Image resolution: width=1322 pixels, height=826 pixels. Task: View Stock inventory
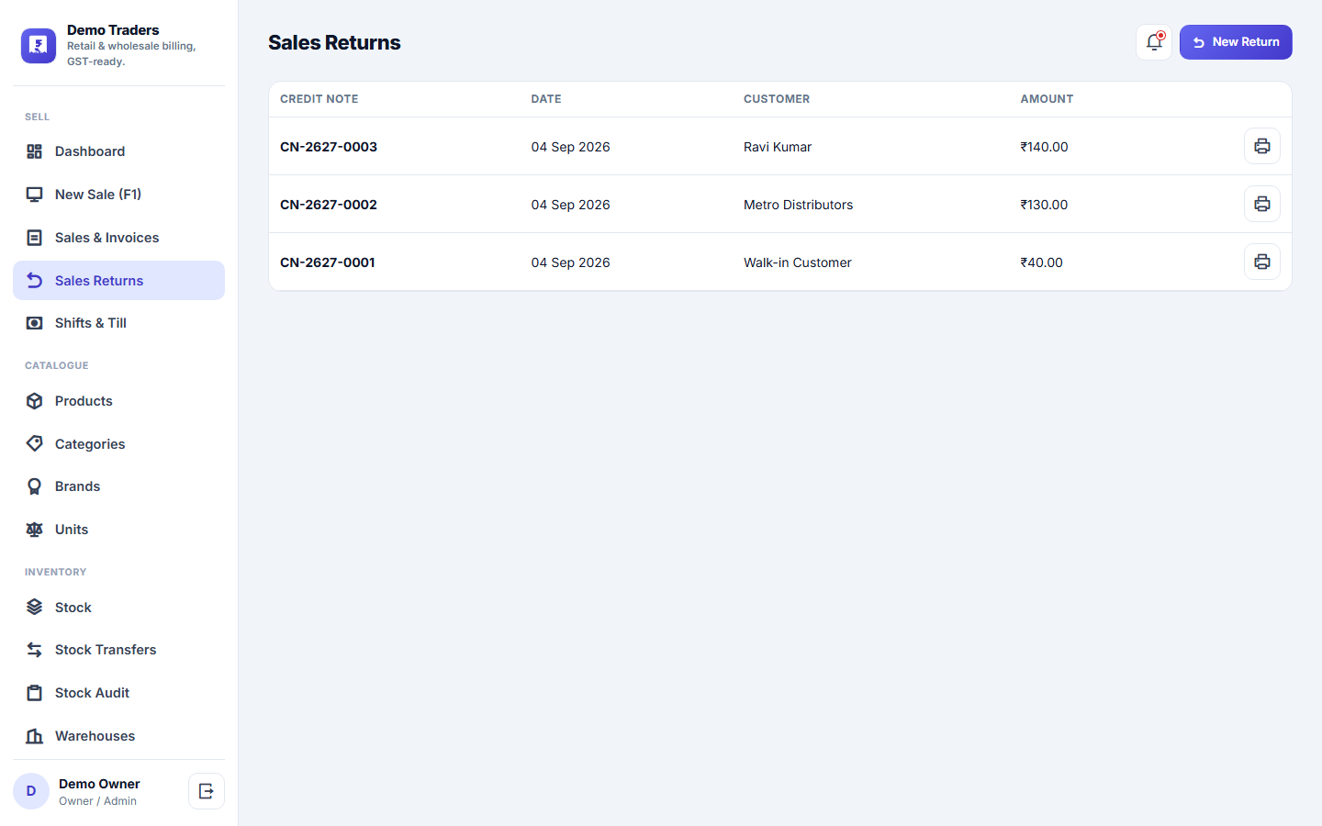[x=118, y=608]
